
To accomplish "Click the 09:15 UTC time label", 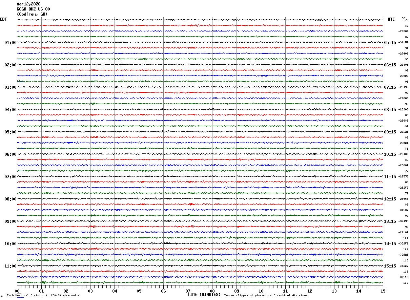I will click(x=390, y=132).
